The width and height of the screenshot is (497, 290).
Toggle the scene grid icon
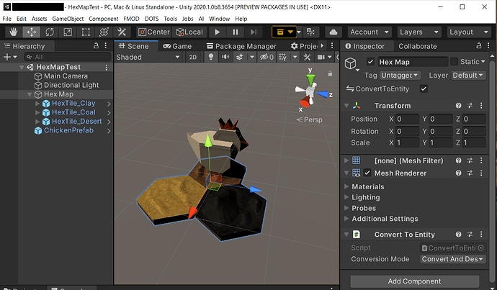(x=282, y=57)
